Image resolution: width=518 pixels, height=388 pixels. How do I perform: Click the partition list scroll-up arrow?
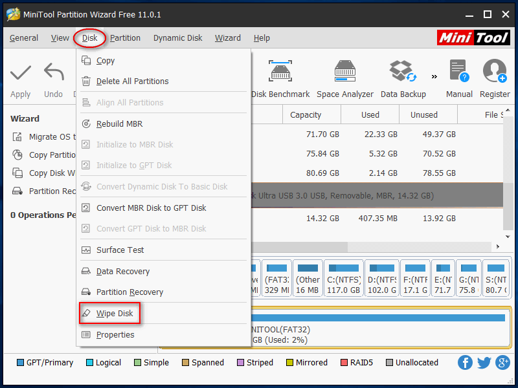click(x=508, y=110)
